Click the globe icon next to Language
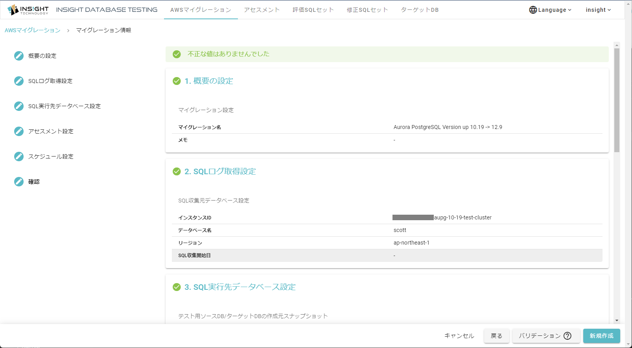632x348 pixels. click(x=533, y=10)
